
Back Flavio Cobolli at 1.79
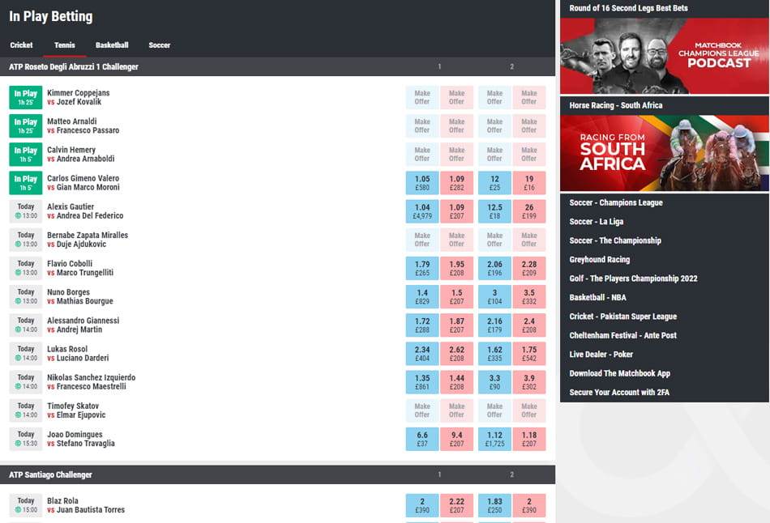point(422,268)
